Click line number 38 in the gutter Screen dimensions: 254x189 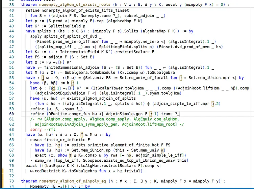[x=11, y=4]
